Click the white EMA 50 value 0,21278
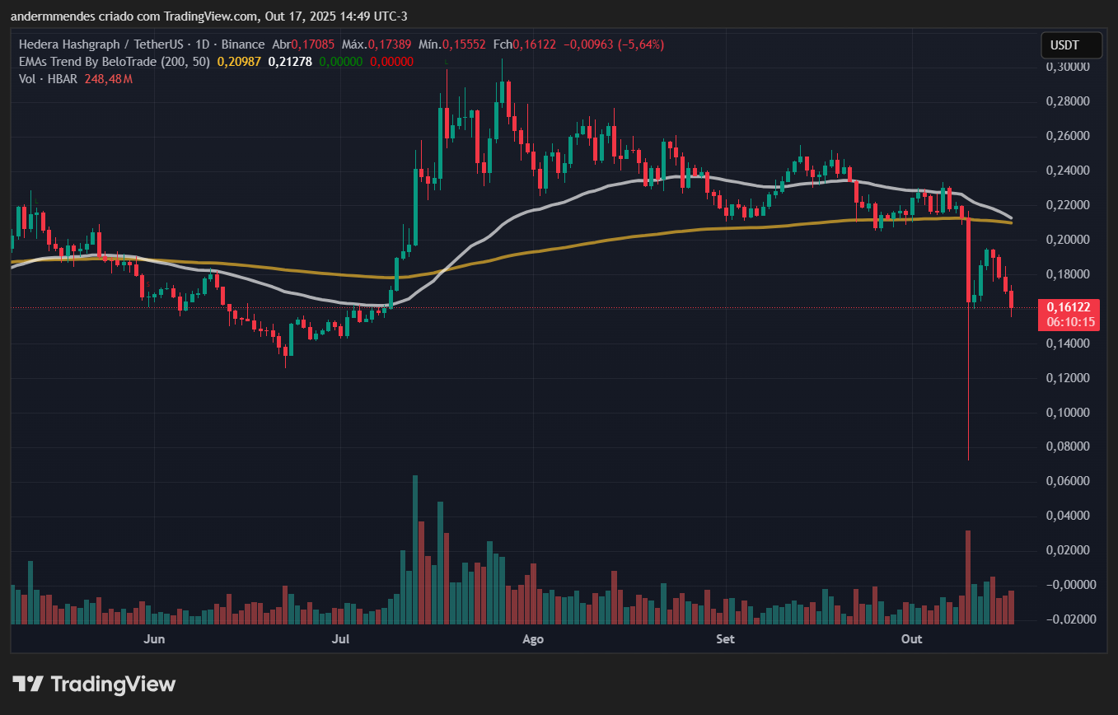The image size is (1118, 715). (x=290, y=62)
